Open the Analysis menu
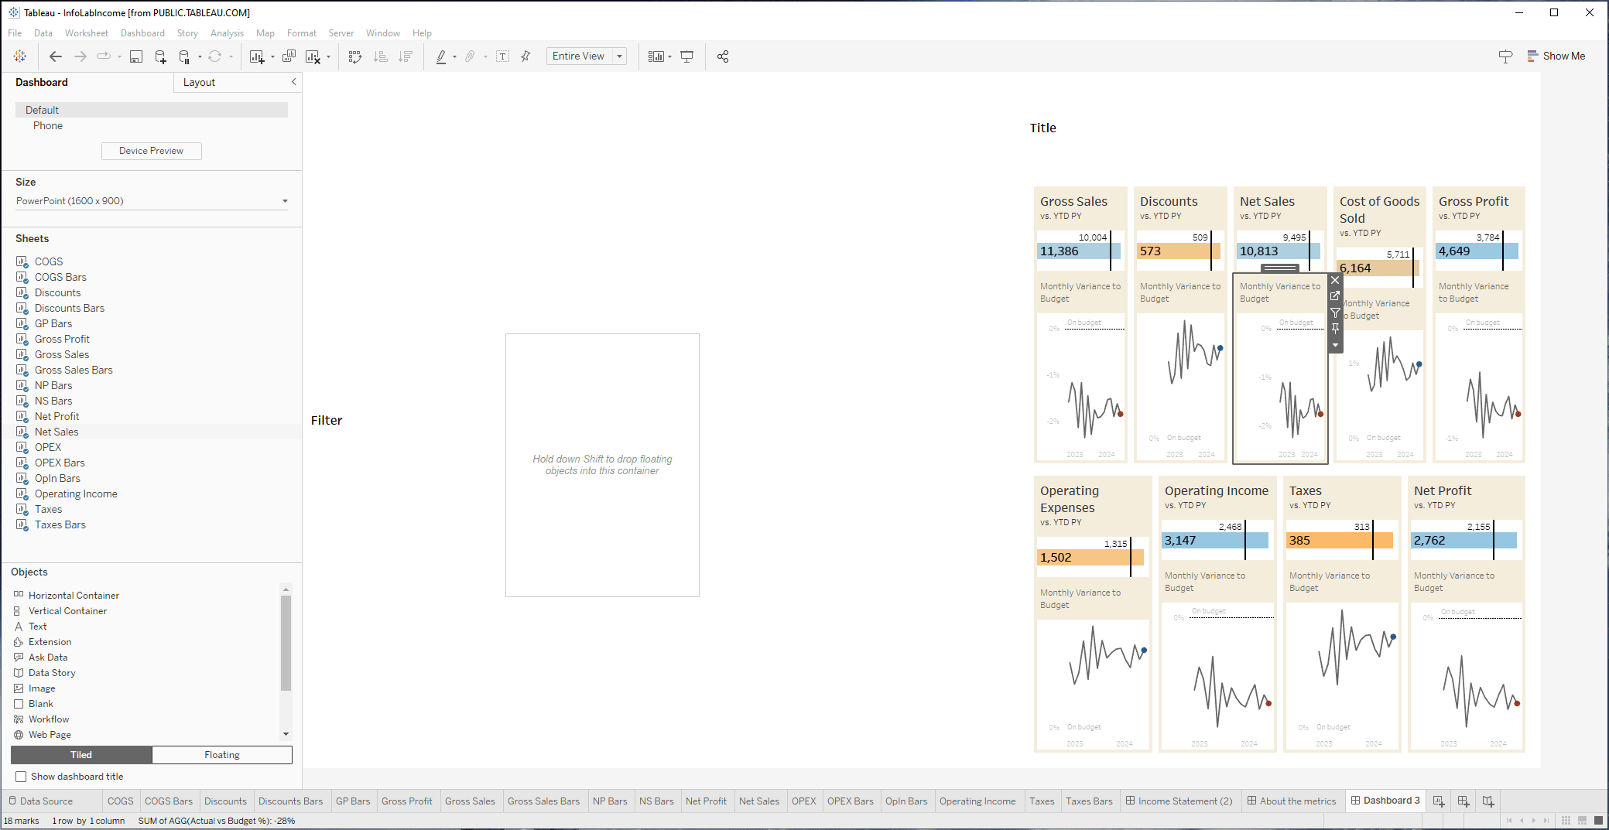This screenshot has width=1609, height=830. pyautogui.click(x=227, y=33)
